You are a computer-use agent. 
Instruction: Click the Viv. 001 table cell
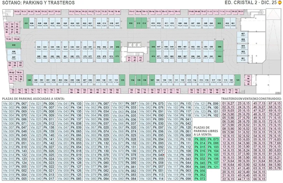pyautogui.click(x=8, y=103)
